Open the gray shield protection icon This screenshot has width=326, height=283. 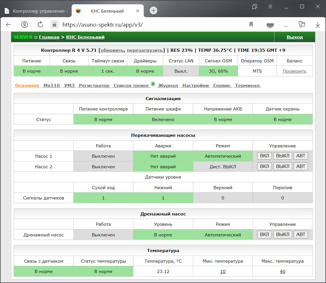[x=270, y=25]
